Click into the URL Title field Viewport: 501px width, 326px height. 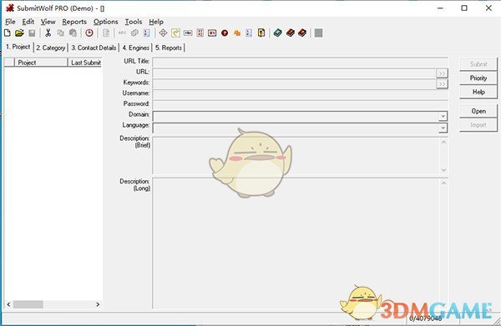(x=301, y=63)
